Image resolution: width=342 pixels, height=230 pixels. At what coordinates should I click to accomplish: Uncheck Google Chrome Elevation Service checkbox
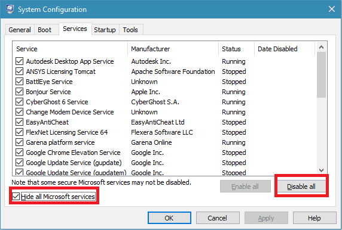[x=19, y=153]
